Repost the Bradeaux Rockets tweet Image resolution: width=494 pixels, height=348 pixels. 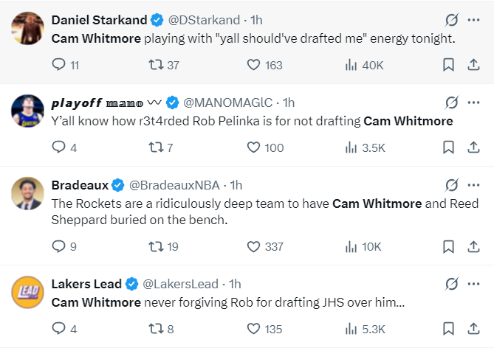(x=156, y=246)
